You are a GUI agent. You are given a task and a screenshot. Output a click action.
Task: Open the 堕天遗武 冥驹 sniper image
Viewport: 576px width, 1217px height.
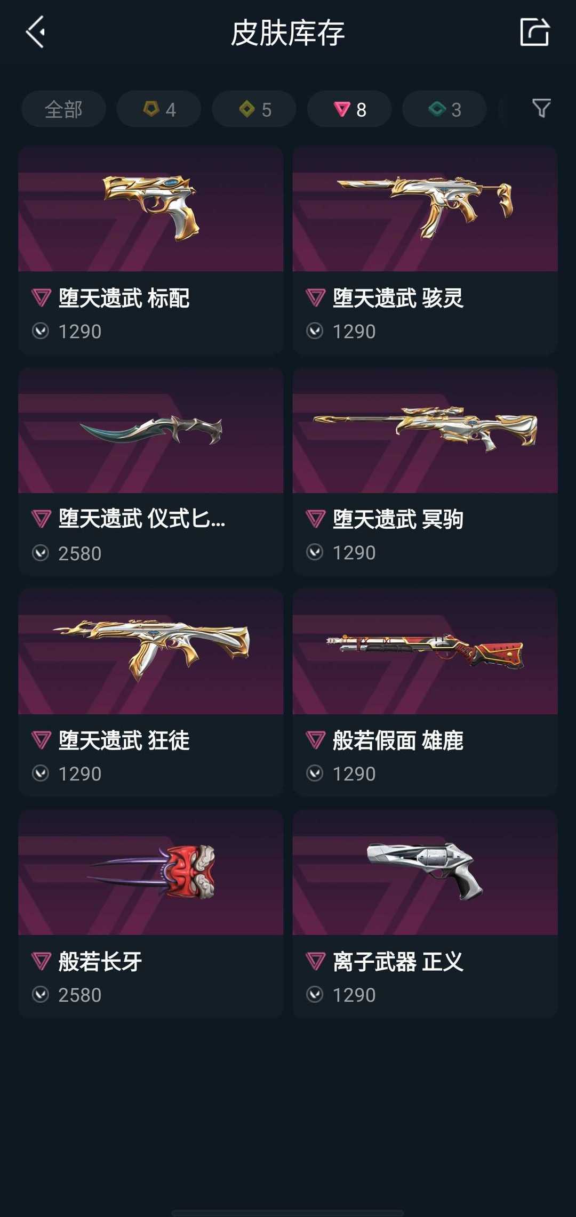coord(425,430)
